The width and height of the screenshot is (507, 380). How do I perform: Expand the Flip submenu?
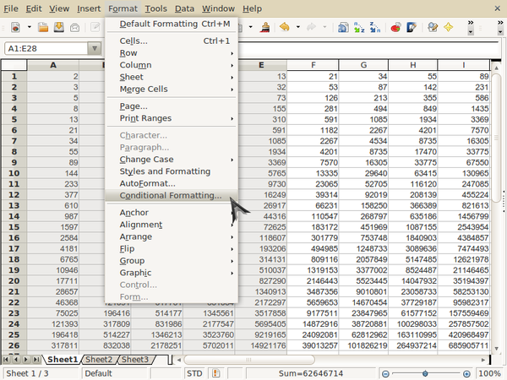tap(172, 249)
